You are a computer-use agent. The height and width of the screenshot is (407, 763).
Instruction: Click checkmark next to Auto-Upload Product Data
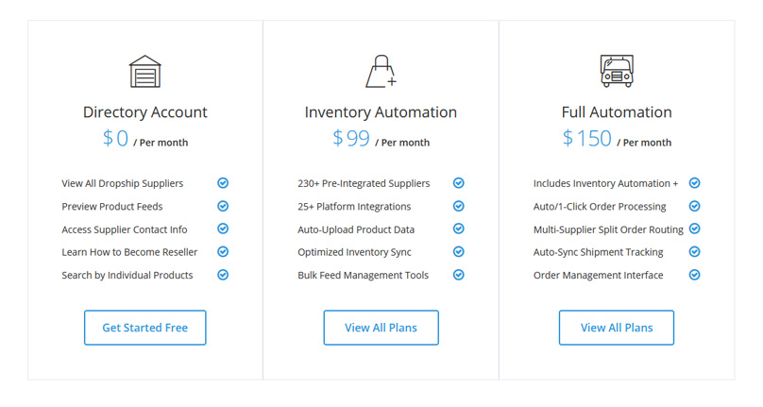tap(458, 229)
